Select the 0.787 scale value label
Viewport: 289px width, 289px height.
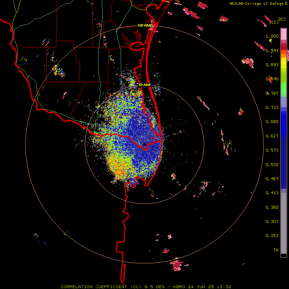pyautogui.click(x=272, y=93)
